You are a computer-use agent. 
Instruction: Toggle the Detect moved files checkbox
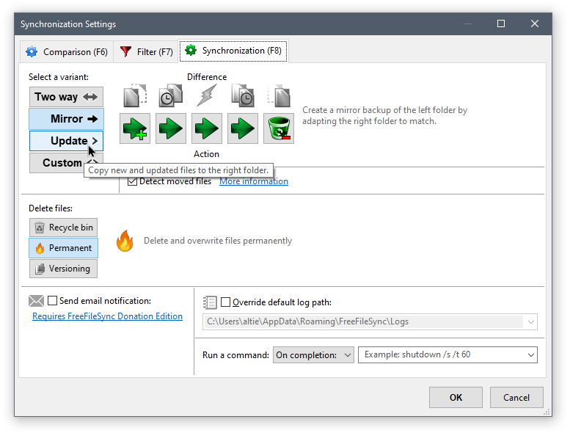coord(133,181)
